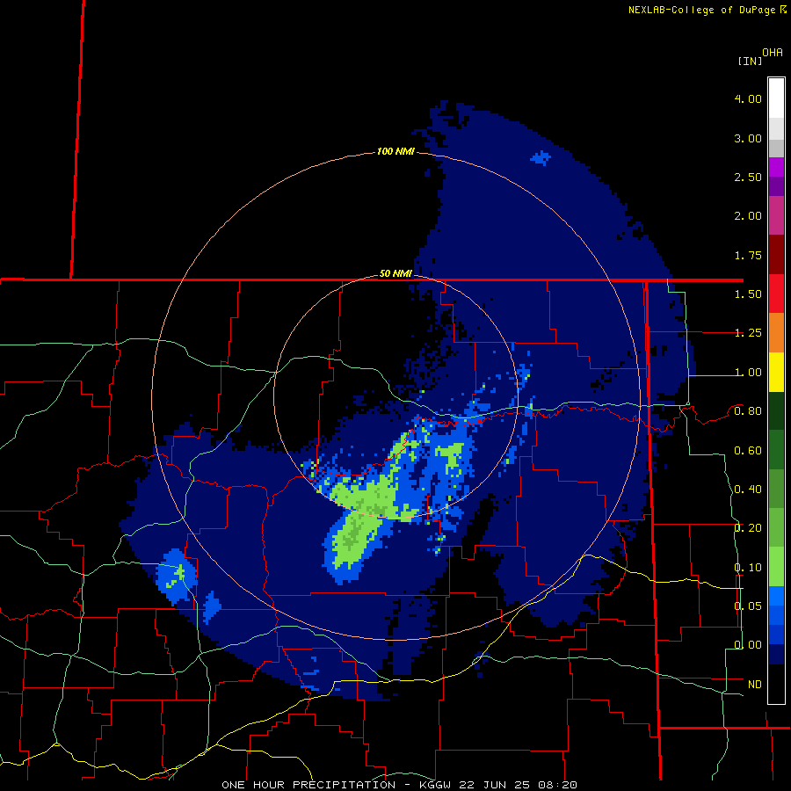Select the 0.05 legend value

tap(748, 606)
